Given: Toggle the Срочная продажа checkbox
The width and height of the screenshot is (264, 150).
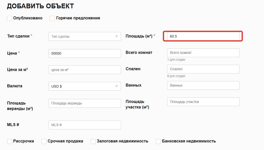Looking at the screenshot, I should point(44,141).
